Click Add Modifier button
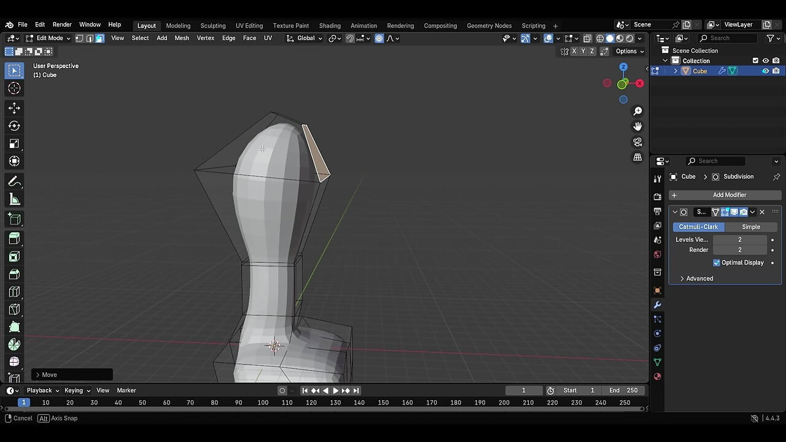The width and height of the screenshot is (786, 442). (x=725, y=195)
